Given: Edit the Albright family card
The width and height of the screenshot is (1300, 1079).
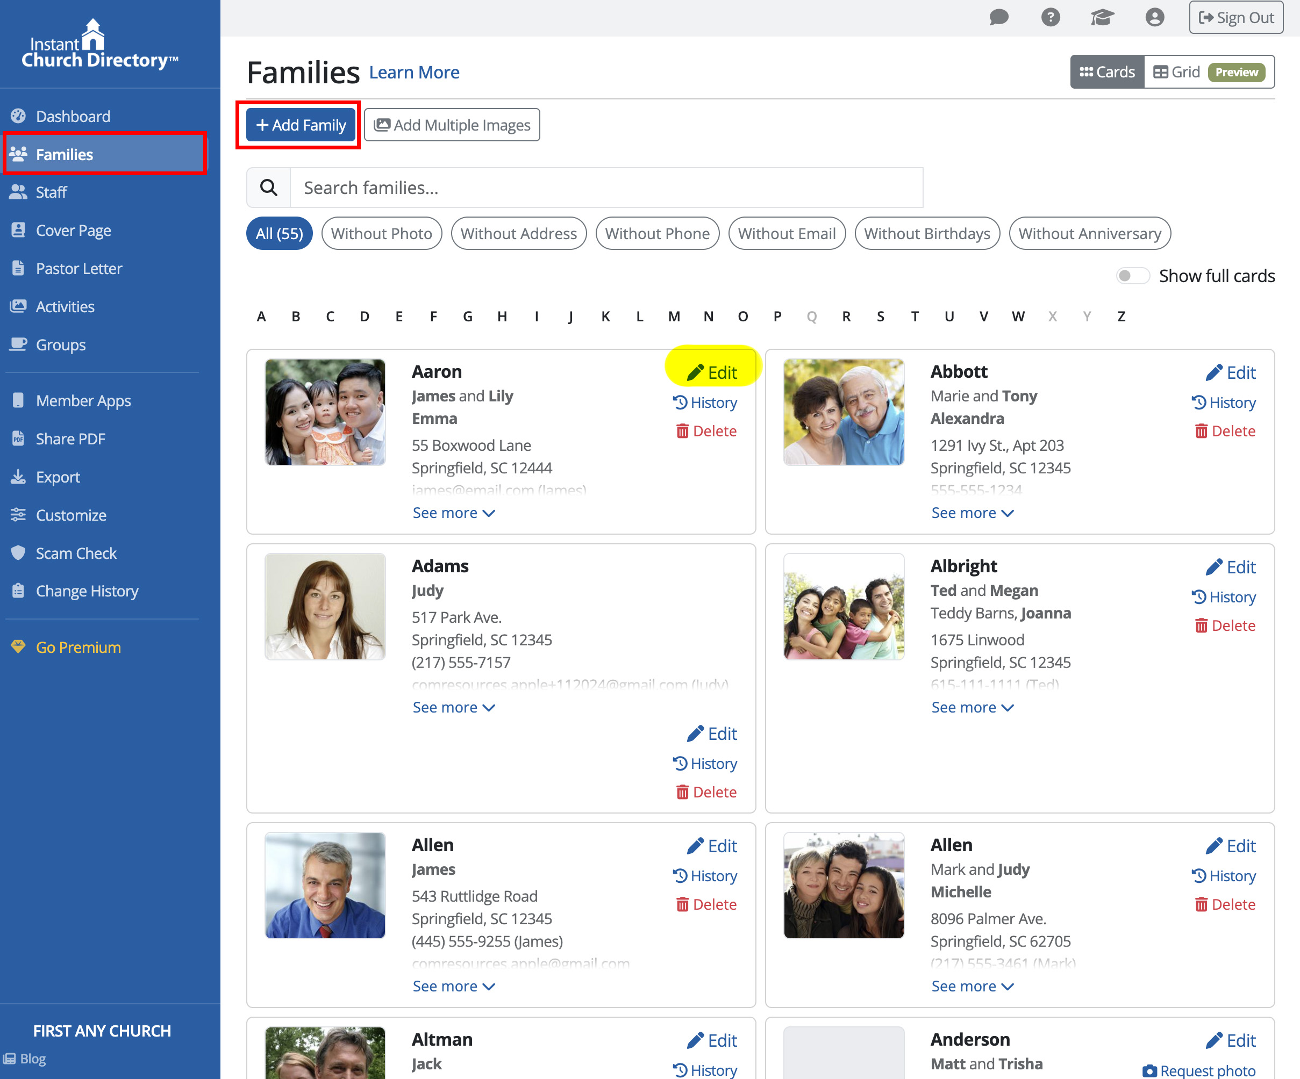Looking at the screenshot, I should coord(1231,567).
